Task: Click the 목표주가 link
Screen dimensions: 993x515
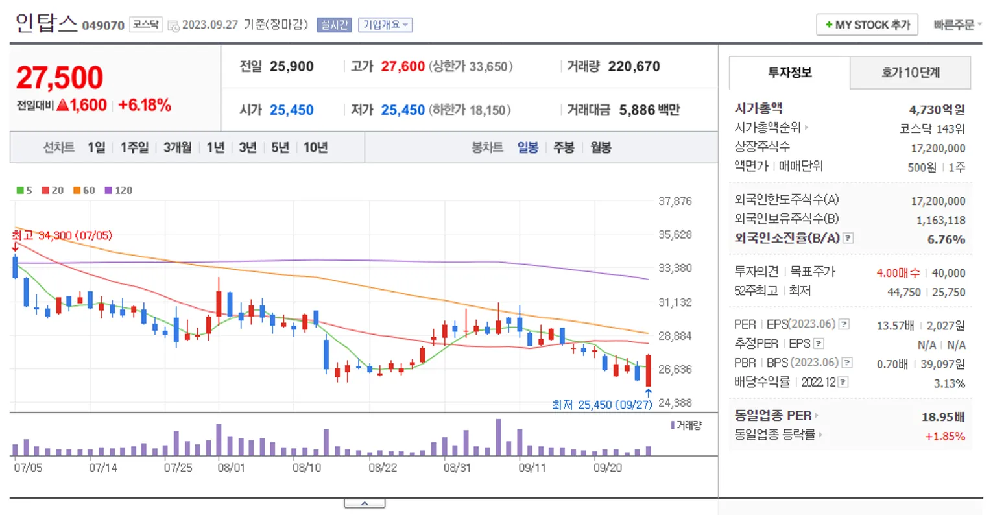Action: point(813,272)
